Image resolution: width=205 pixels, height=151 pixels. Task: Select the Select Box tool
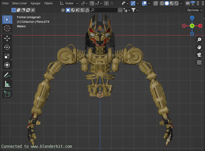tap(7, 19)
